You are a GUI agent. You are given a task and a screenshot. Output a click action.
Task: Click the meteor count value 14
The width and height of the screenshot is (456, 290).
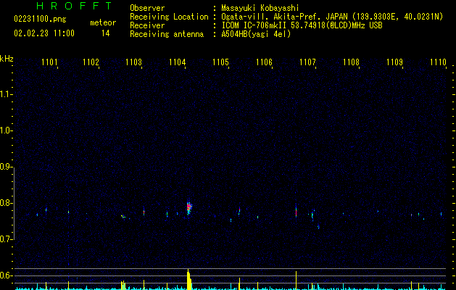[106, 33]
